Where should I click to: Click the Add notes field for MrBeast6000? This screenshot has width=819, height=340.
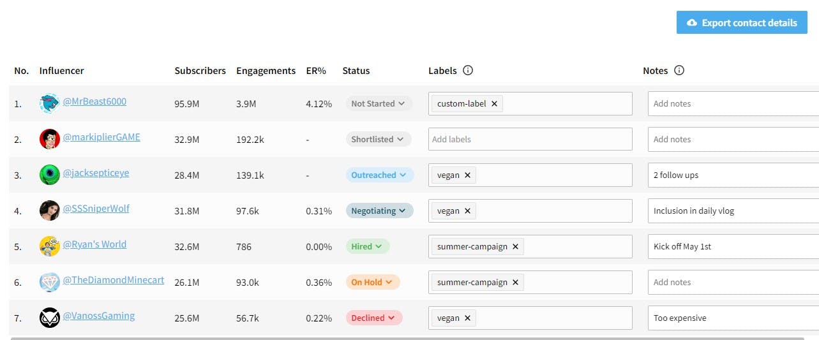[733, 104]
